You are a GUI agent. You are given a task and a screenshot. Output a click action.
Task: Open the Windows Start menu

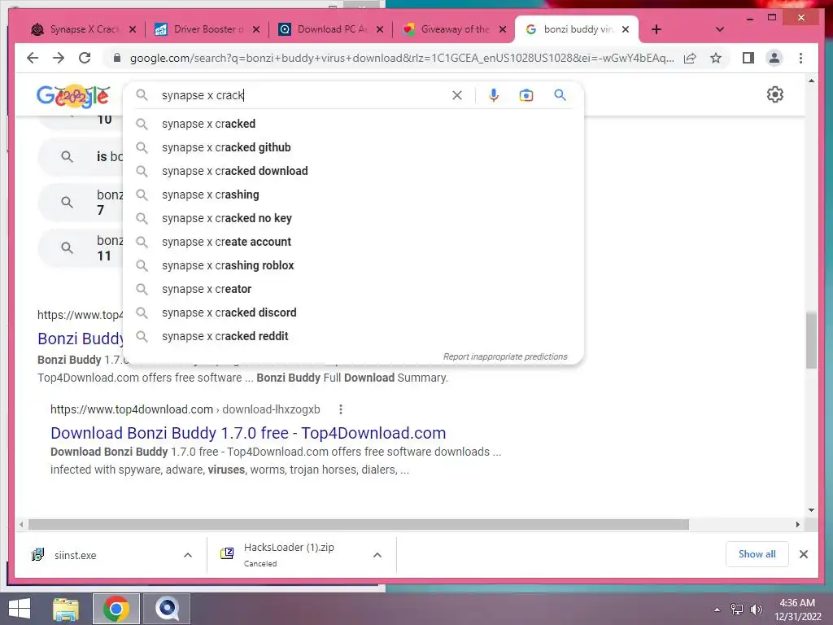coord(20,609)
